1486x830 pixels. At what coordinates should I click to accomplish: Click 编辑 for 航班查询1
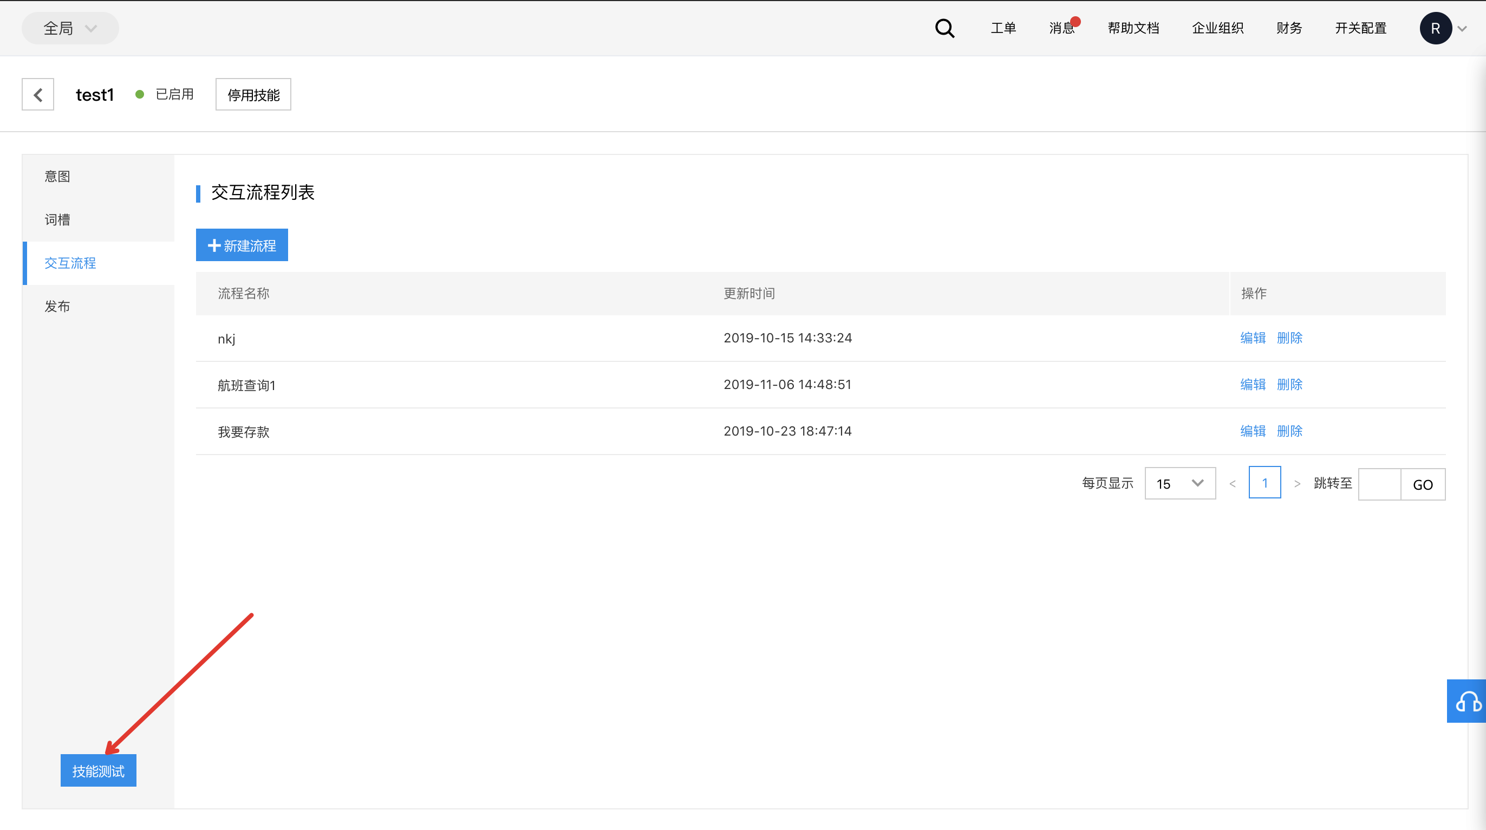pyautogui.click(x=1253, y=385)
